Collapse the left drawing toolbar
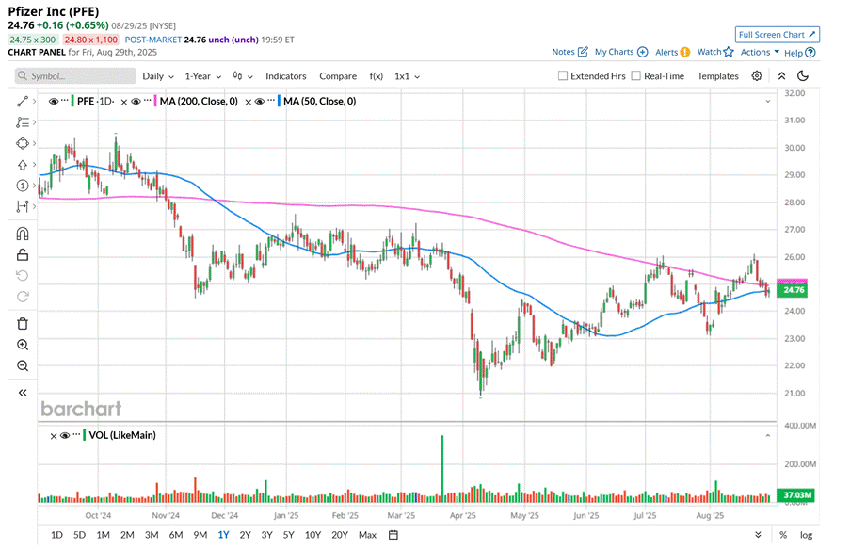This screenshot has height=550, width=850. (x=23, y=393)
